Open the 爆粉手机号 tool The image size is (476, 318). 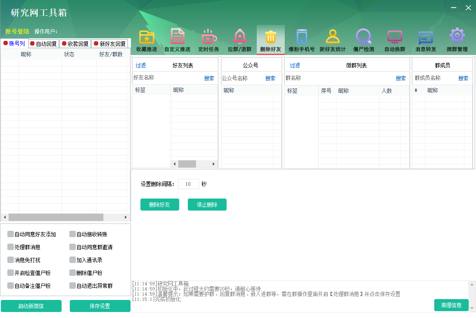(x=302, y=39)
